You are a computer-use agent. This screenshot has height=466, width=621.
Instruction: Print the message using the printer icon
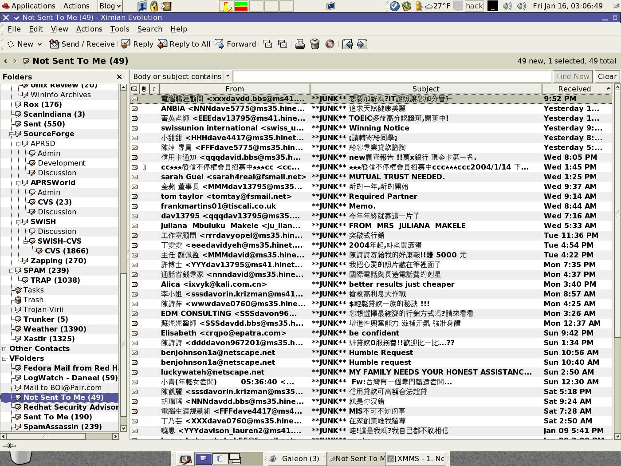point(300,44)
